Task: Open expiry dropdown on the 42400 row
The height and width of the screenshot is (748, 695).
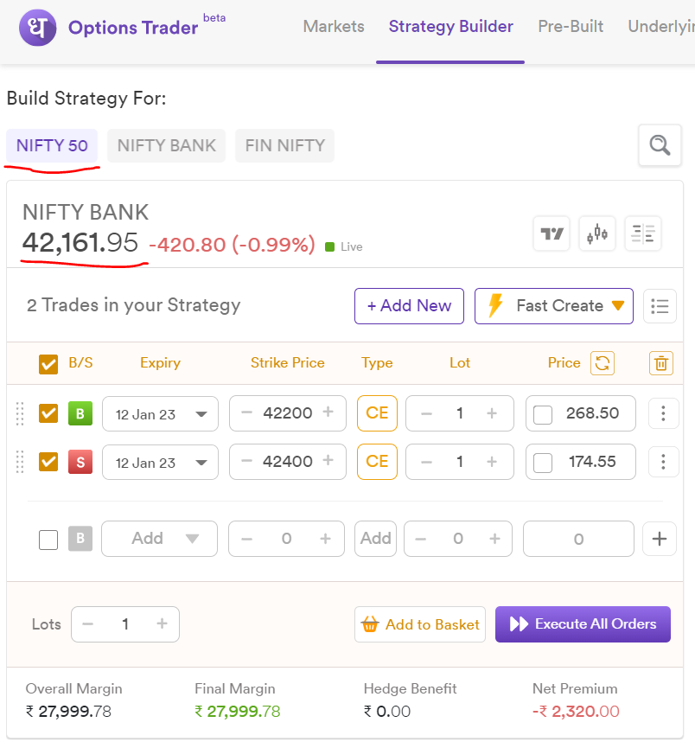Action: 160,463
